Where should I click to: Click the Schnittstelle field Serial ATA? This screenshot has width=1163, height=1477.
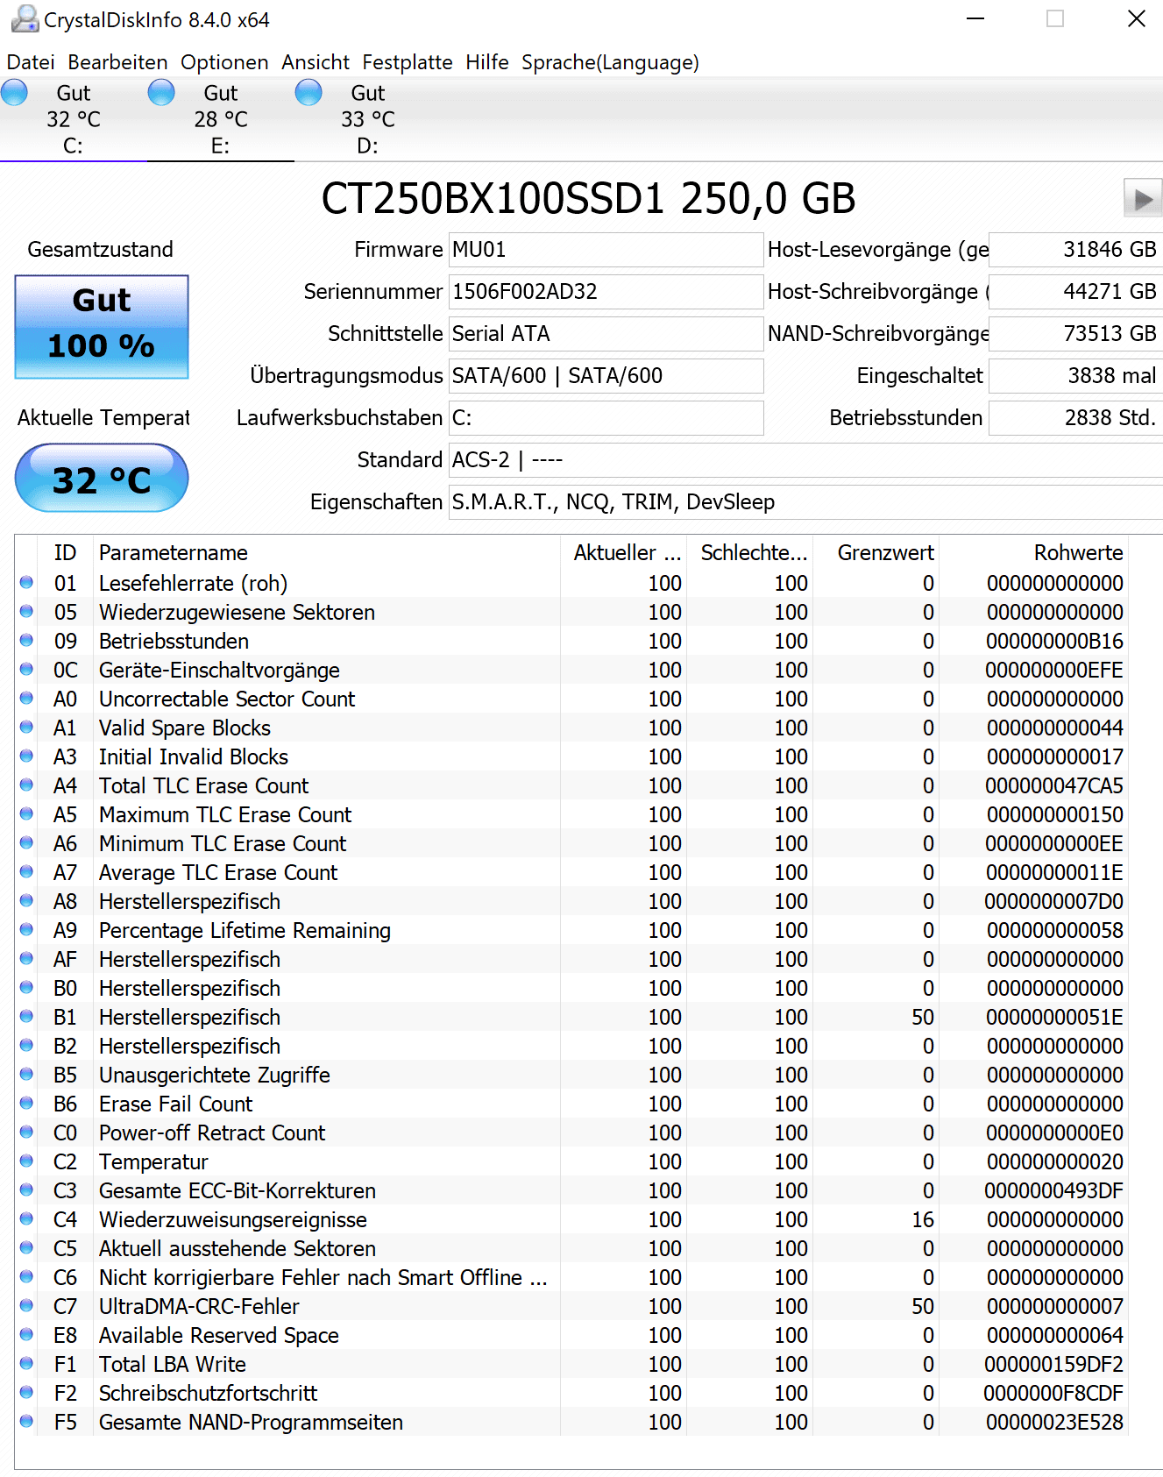[x=606, y=334]
